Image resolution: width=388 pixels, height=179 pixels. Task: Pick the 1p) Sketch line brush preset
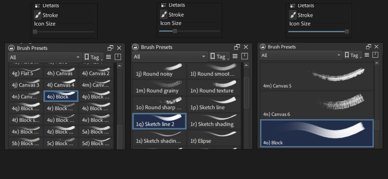(x=214, y=104)
